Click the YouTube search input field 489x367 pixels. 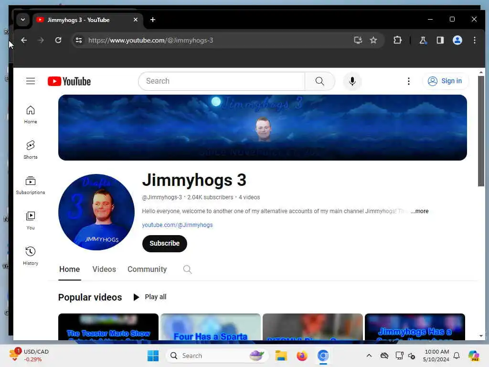tap(222, 81)
